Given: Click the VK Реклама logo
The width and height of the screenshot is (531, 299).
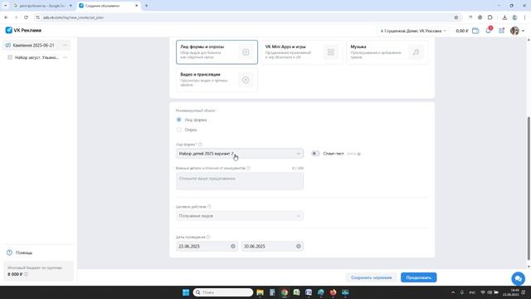Looking at the screenshot, I should click(23, 30).
